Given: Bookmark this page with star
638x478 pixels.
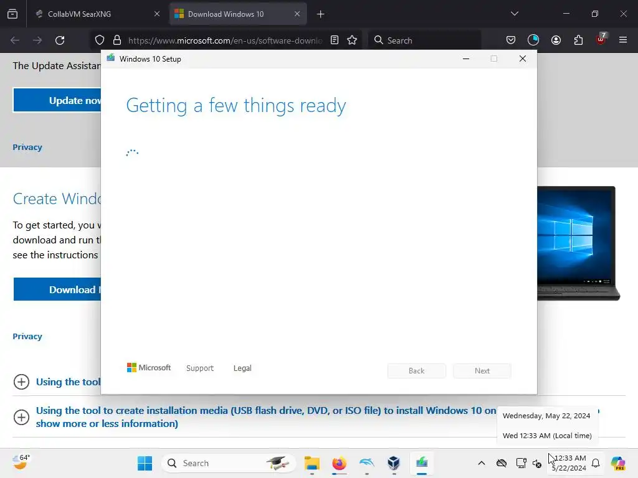Looking at the screenshot, I should tap(352, 40).
